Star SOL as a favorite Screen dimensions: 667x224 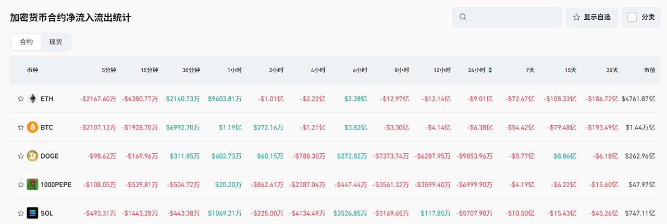pyautogui.click(x=21, y=213)
